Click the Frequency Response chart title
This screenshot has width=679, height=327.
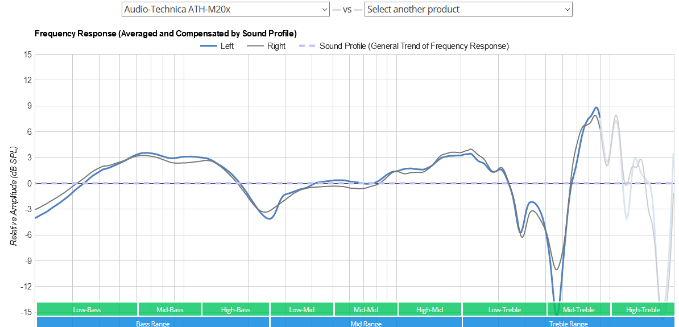tap(165, 34)
